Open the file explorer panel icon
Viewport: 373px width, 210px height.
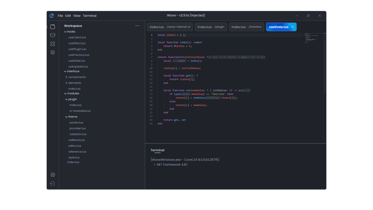(x=52, y=26)
